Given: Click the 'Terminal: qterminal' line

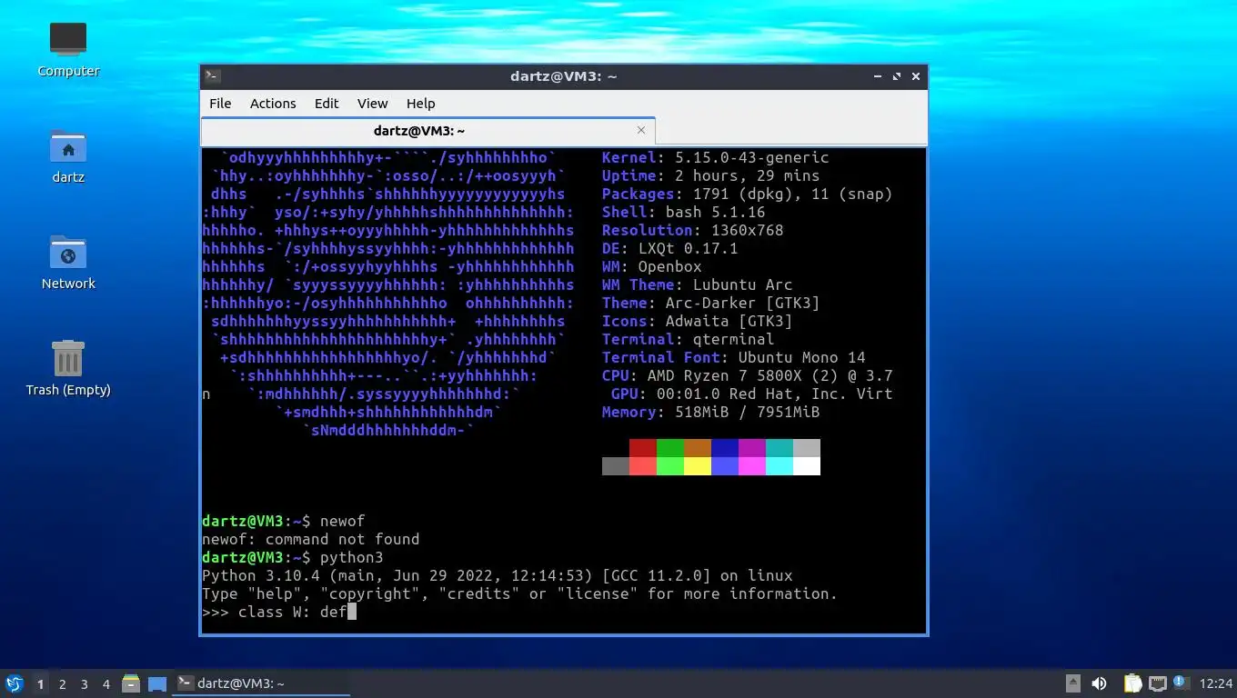Looking at the screenshot, I should click(x=688, y=339).
